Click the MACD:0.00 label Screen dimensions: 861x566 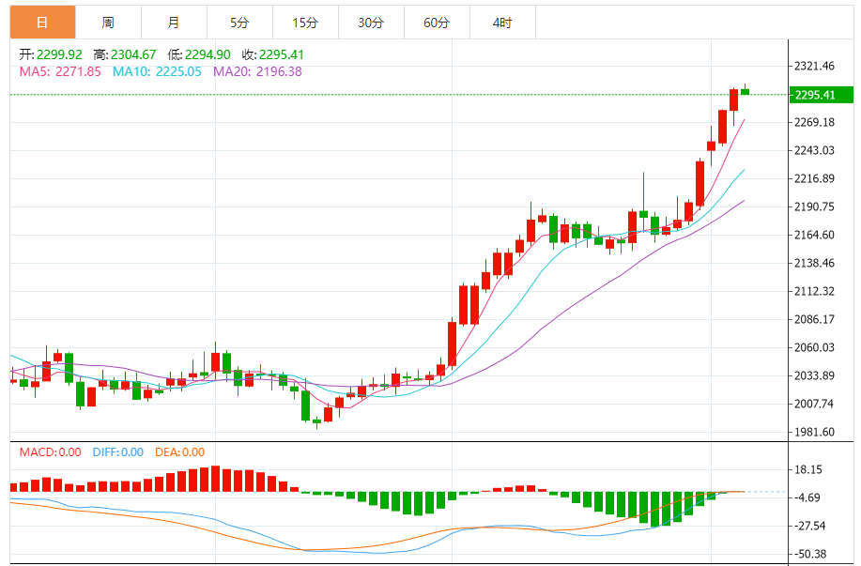point(50,451)
